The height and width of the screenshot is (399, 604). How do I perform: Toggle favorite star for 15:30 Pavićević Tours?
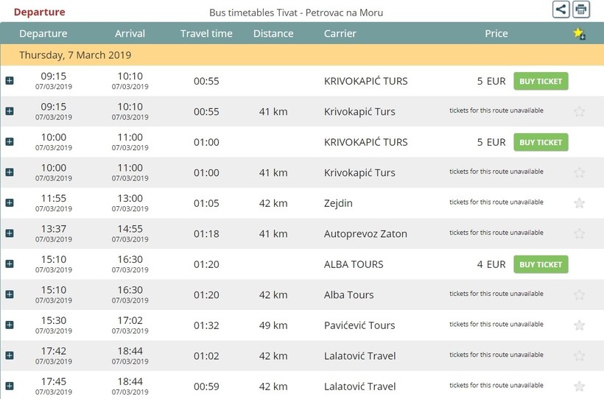pyautogui.click(x=579, y=325)
